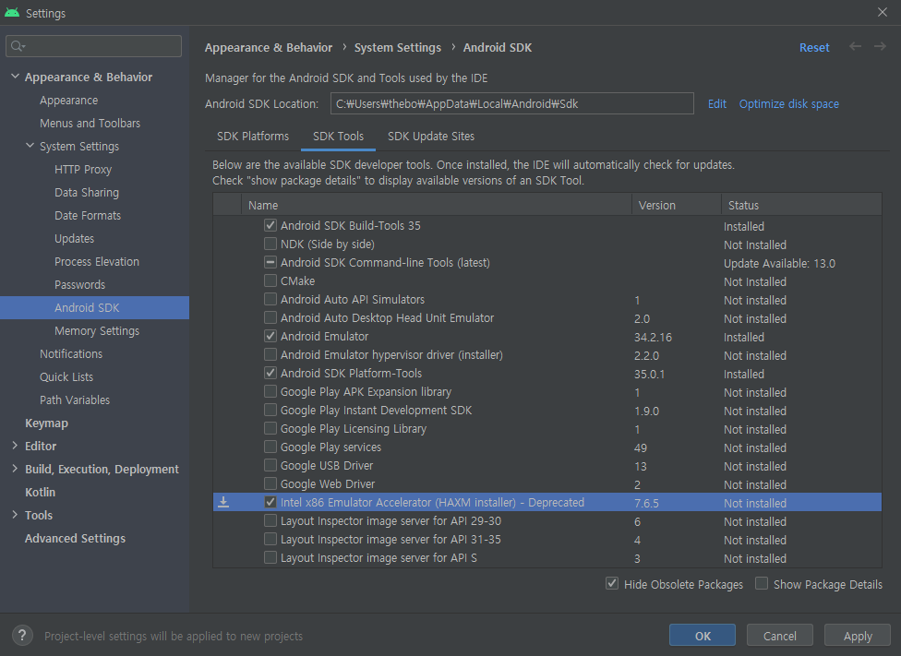Image resolution: width=901 pixels, height=656 pixels.
Task: Click the Apply button
Action: tap(858, 636)
